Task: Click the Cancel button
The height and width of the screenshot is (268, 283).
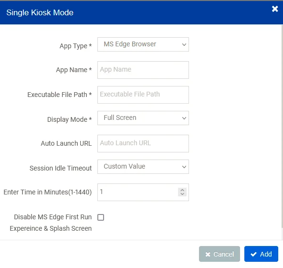Action: (220, 254)
